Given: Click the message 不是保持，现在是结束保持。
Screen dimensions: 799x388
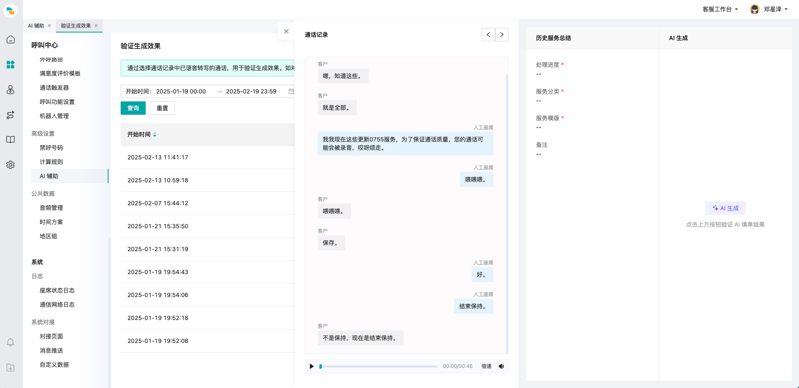Looking at the screenshot, I should 360,338.
